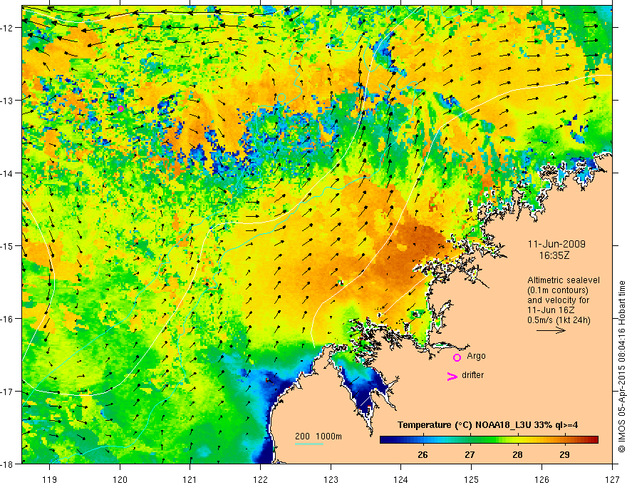Viewport: 627px width, 485px height.
Task: Click the magenta drifter legend marker
Action: click(452, 376)
